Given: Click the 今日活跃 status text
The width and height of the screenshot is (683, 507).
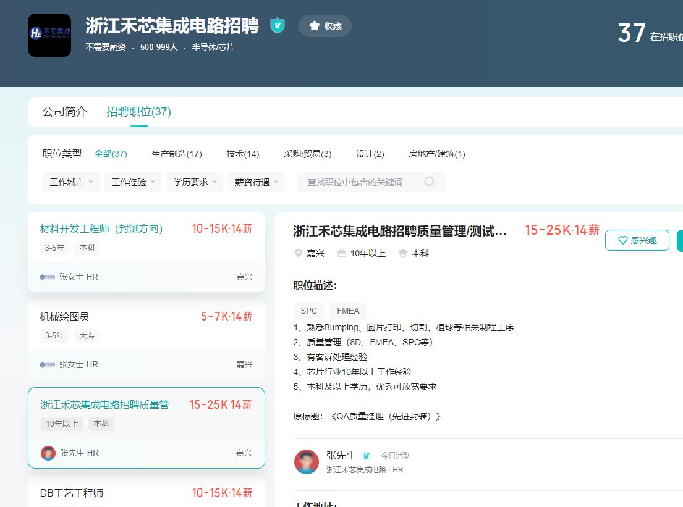Looking at the screenshot, I should pos(396,456).
